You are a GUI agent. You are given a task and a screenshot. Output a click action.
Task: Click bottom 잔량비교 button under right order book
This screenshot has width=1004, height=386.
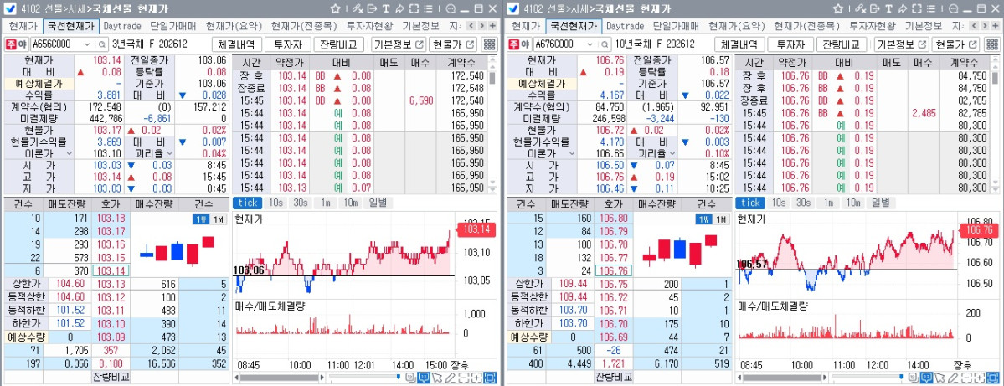pos(614,377)
